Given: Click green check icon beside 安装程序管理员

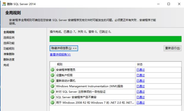Looking at the screenshot, I should pos(52,70).
